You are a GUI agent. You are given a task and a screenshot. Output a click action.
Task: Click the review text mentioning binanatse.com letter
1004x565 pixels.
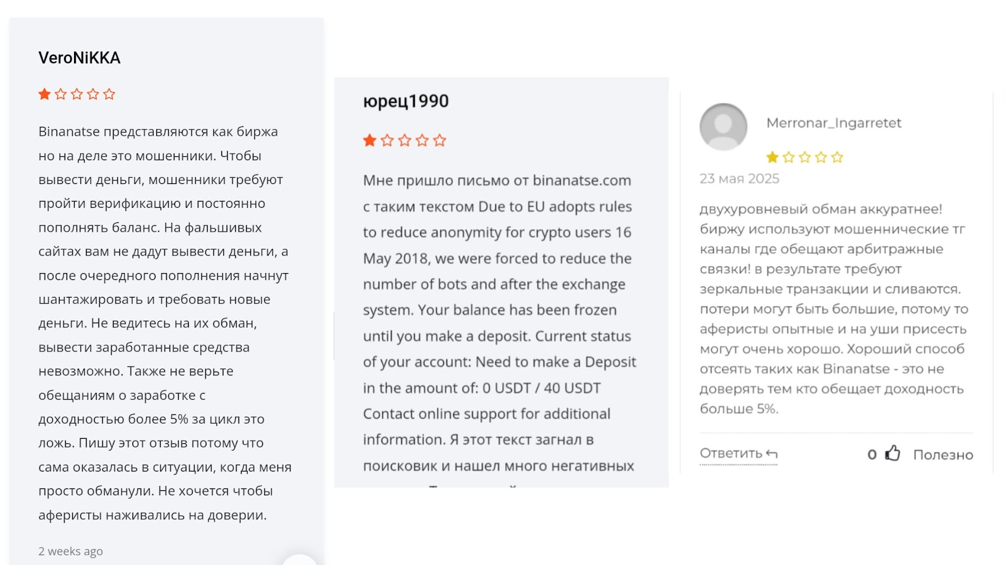499,323
